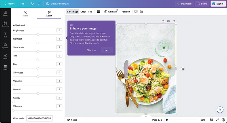Select the Draw tool in sidebar
The image size is (227, 123).
pyautogui.click(x=5, y=56)
